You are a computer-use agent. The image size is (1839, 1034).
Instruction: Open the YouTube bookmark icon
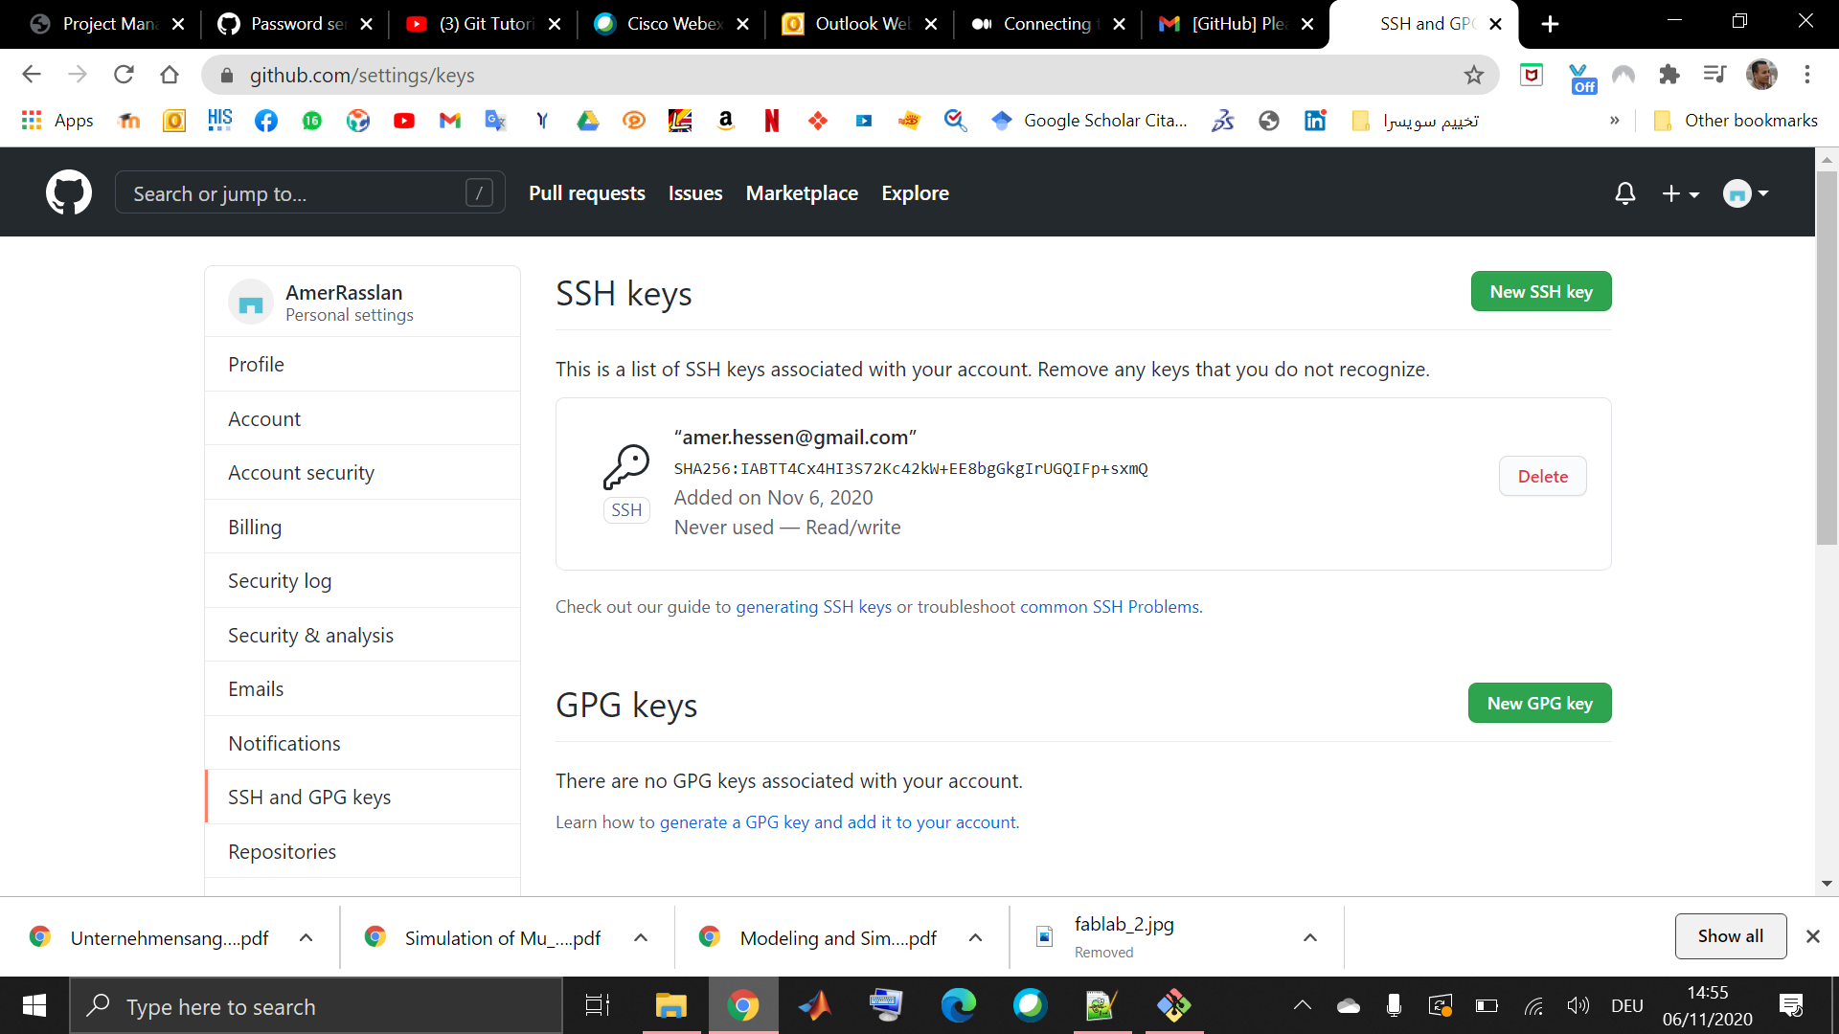click(x=404, y=121)
